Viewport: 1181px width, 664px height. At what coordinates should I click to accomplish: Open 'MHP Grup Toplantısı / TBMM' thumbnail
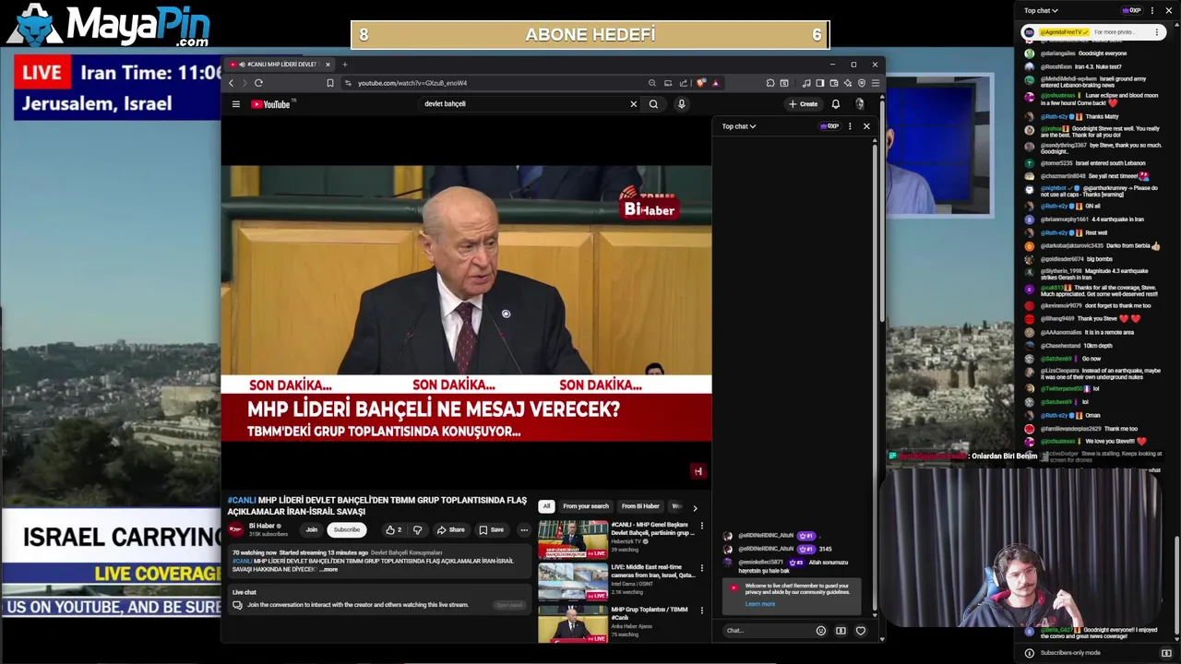(x=573, y=624)
